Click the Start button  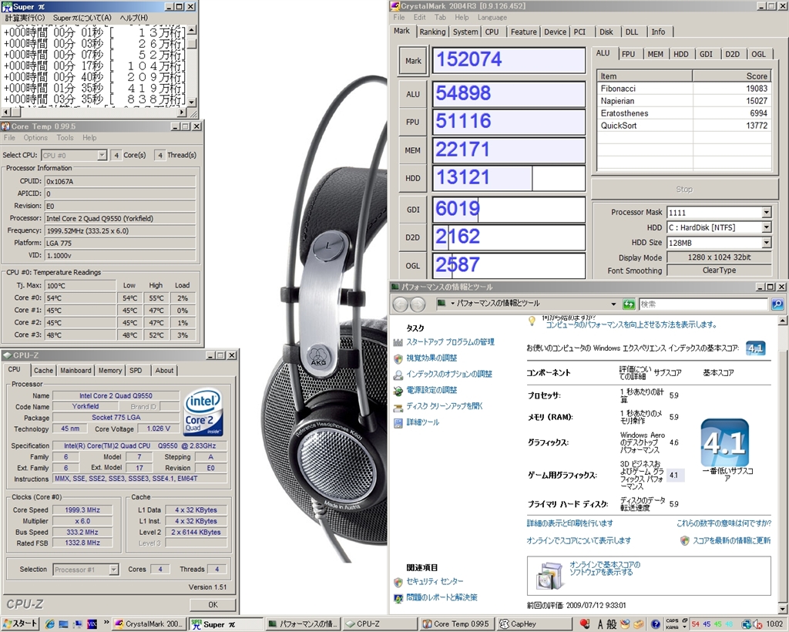(x=20, y=624)
